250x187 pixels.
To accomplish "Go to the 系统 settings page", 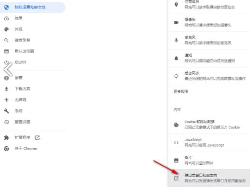I will 33,111.
